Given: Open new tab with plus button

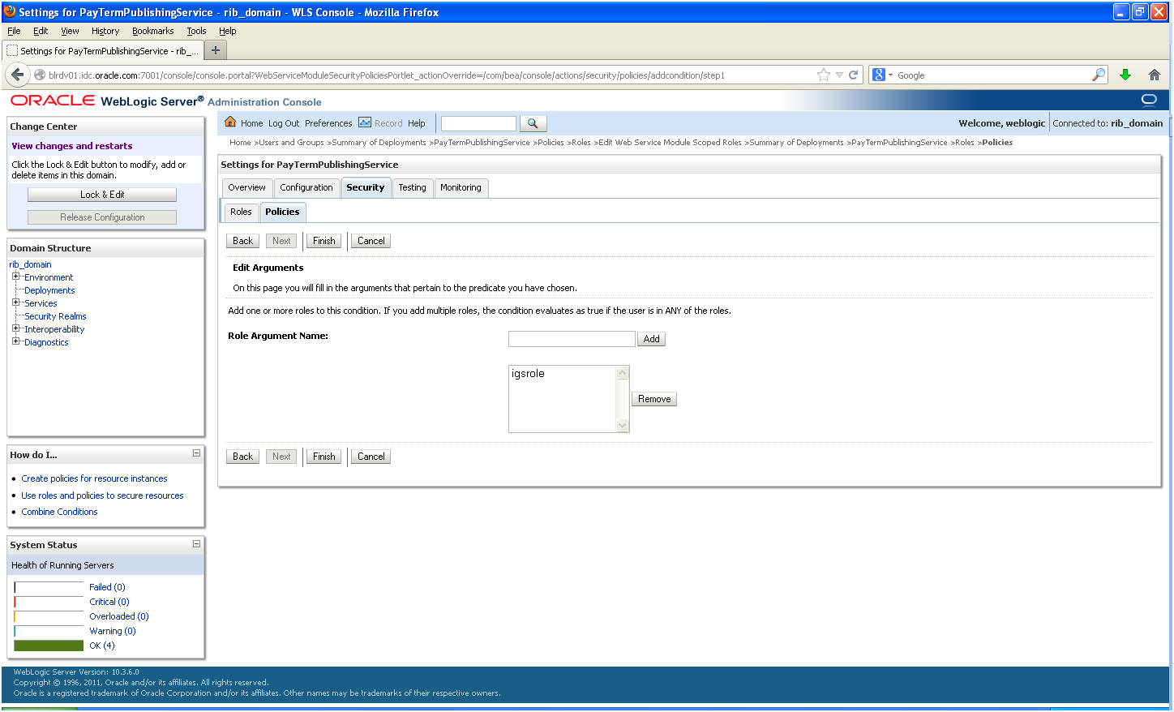Looking at the screenshot, I should pos(216,50).
